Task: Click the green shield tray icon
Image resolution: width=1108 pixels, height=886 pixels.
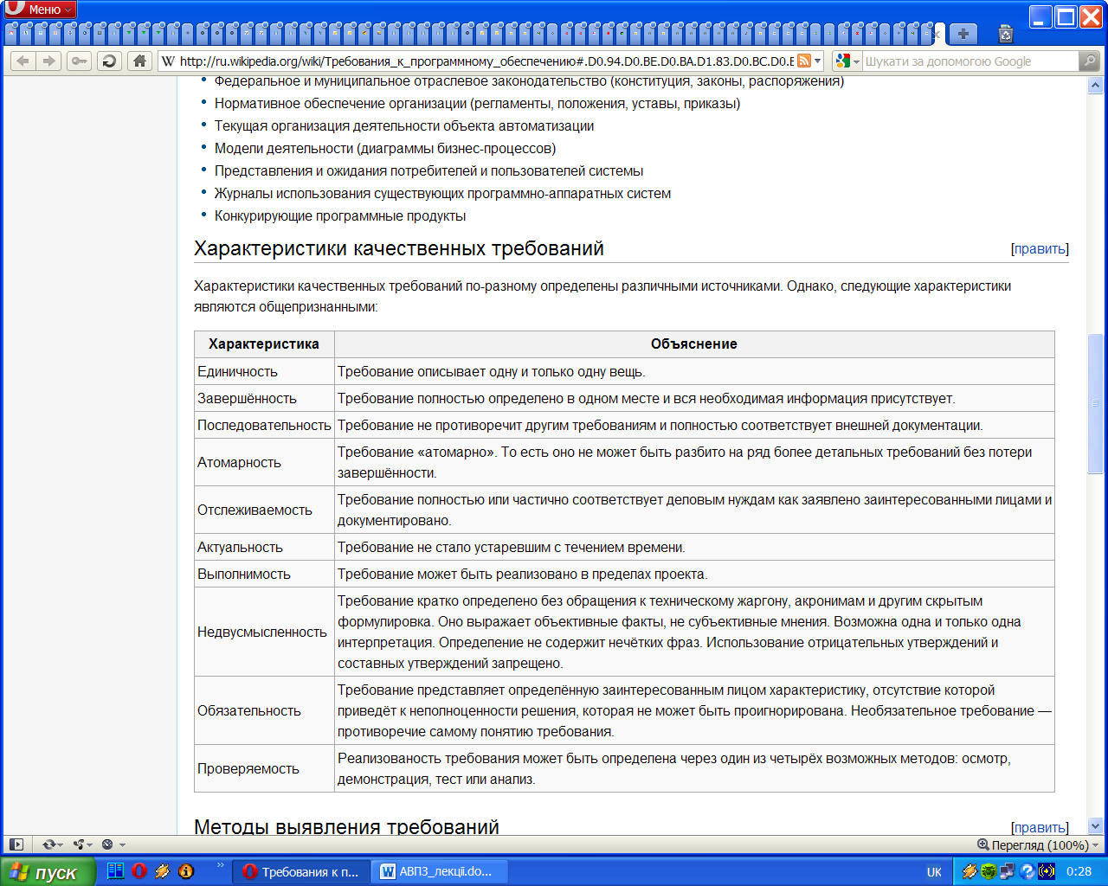Action: pos(989,872)
